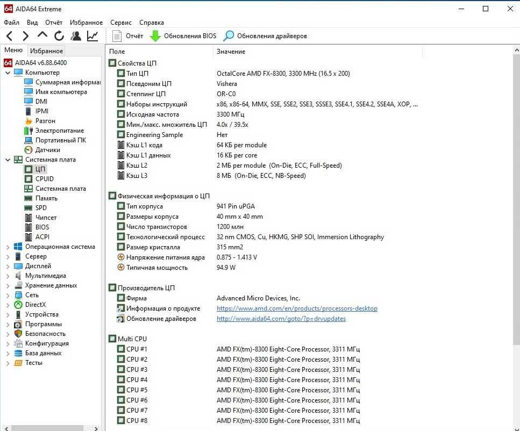Open the Отчёт menu
Viewport: 520px width, 431px height.
54,22
